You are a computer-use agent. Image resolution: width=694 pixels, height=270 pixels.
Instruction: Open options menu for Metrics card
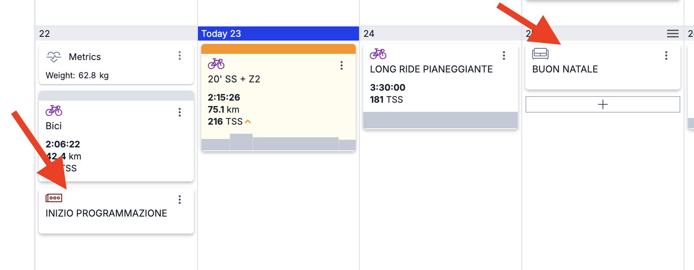pyautogui.click(x=180, y=55)
